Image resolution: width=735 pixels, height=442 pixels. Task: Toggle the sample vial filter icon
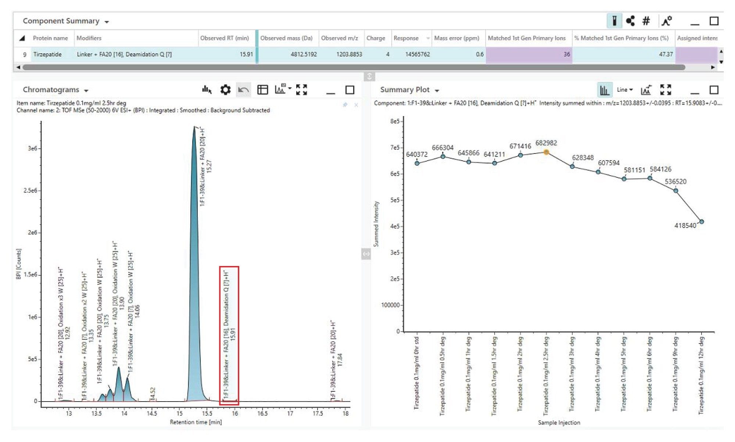[614, 21]
